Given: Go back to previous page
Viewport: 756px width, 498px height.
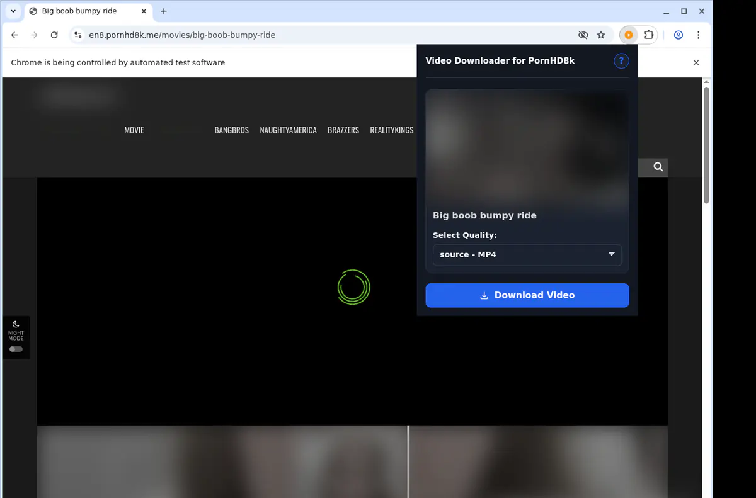Looking at the screenshot, I should 14,35.
